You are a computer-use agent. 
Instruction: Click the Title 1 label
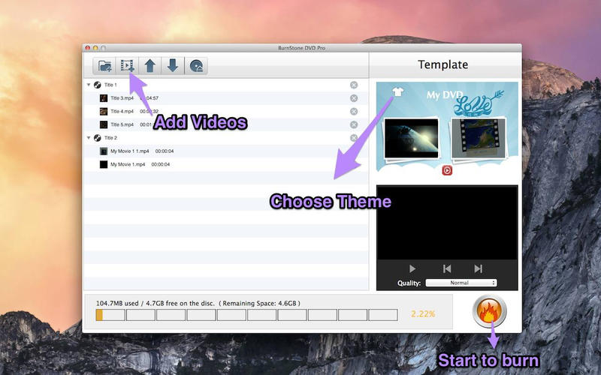click(110, 85)
